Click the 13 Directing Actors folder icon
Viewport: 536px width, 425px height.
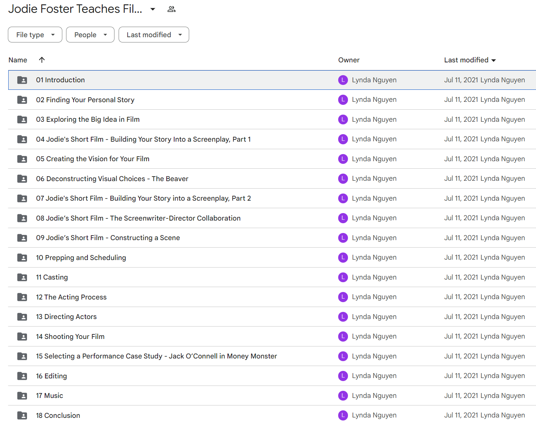[x=22, y=317]
